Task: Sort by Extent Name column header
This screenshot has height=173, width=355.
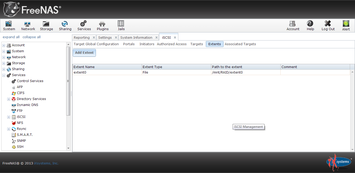Action: (107, 67)
